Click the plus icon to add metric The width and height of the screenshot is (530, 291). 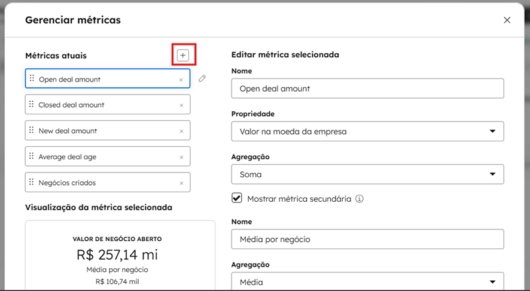point(183,56)
